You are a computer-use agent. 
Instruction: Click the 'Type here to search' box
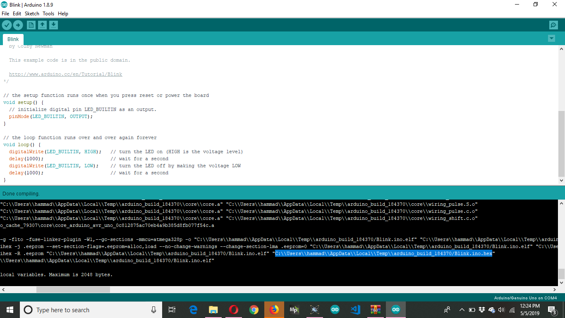tap(91, 310)
